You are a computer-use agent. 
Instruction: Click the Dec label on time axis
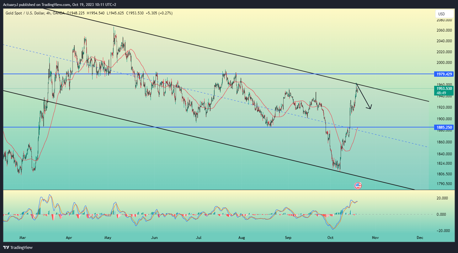(x=420, y=238)
